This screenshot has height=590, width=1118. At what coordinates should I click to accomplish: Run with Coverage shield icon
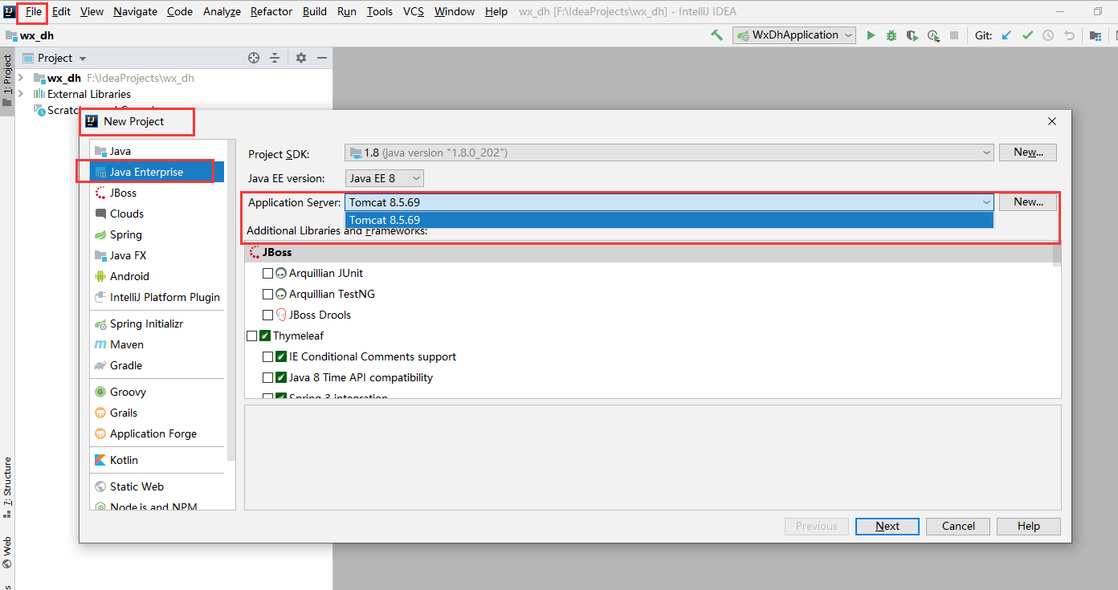(x=912, y=35)
